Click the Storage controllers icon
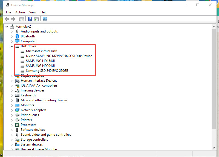Viewport: 219px width, 157px height. point(17,140)
